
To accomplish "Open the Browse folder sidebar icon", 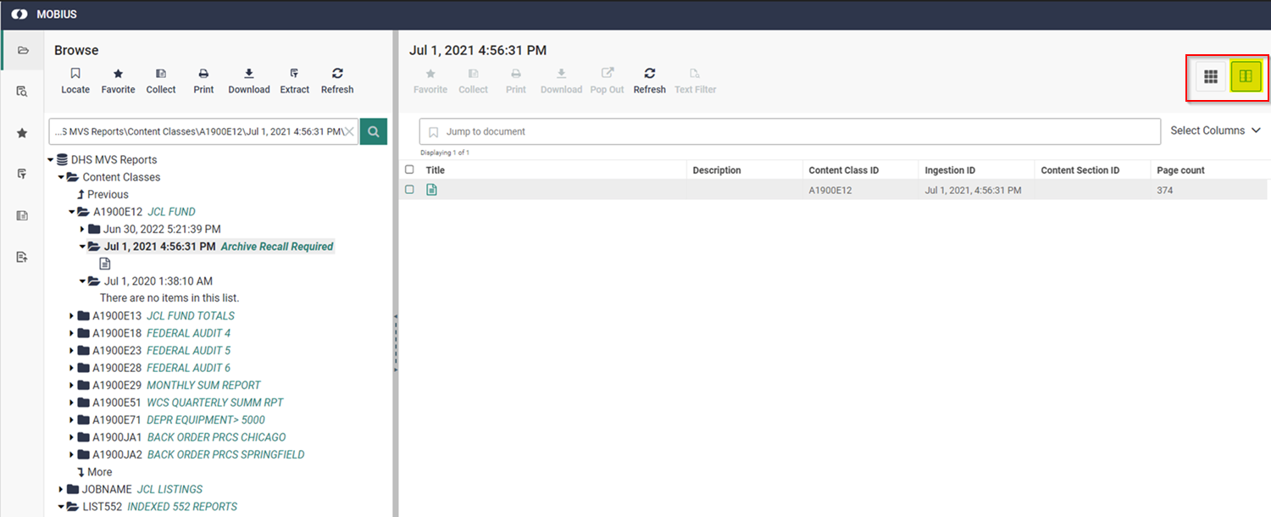I will tap(23, 50).
